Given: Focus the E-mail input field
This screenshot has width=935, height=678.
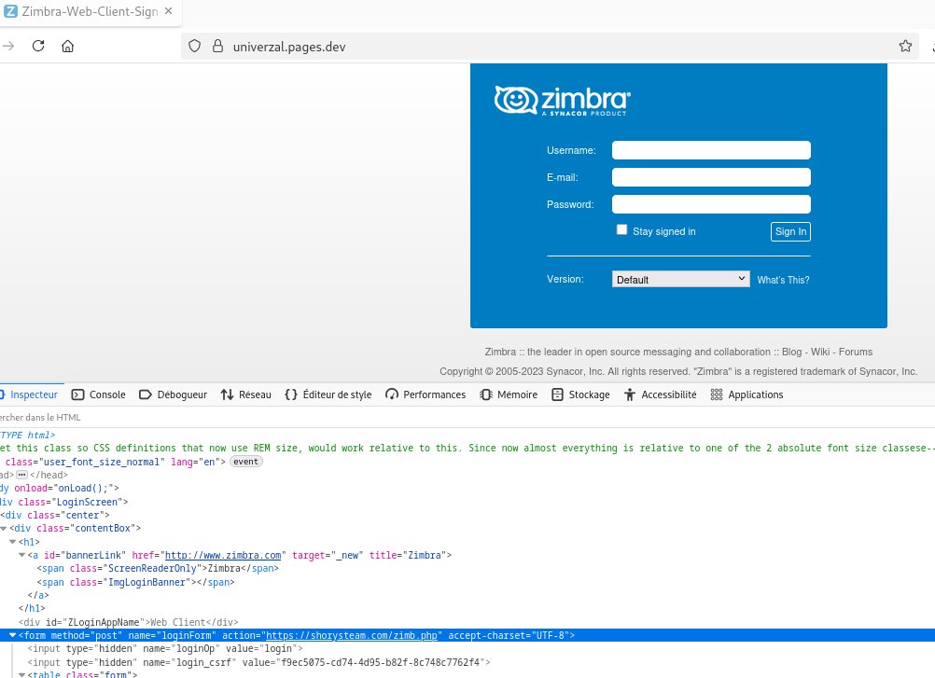Looking at the screenshot, I should point(711,177).
